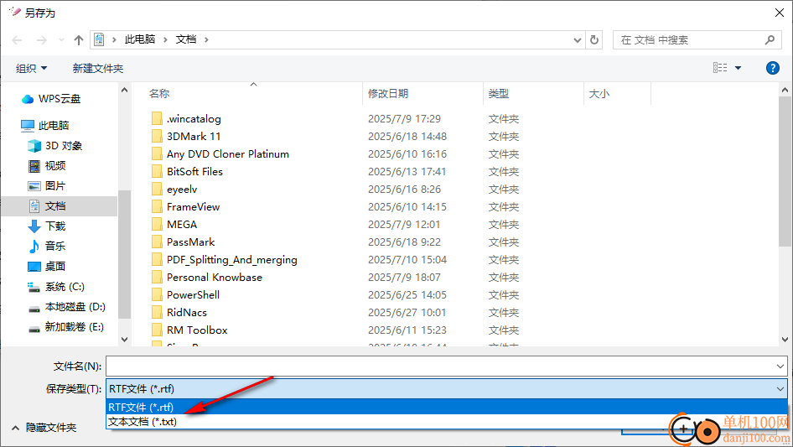Go up one folder level
The image size is (793, 447).
pyautogui.click(x=79, y=40)
